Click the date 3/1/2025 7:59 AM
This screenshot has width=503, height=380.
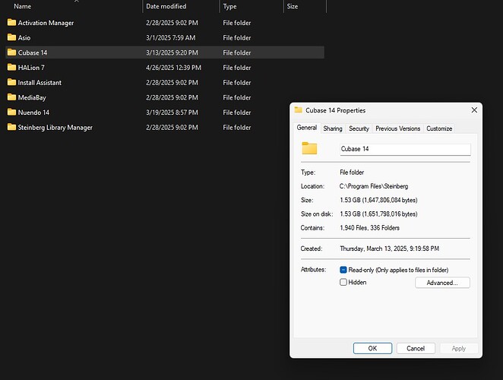[x=170, y=37]
